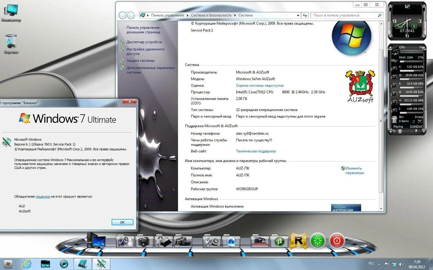Click Изменить параметры link
Image resolution: width=433 pixels, height=270 pixels.
[355, 170]
